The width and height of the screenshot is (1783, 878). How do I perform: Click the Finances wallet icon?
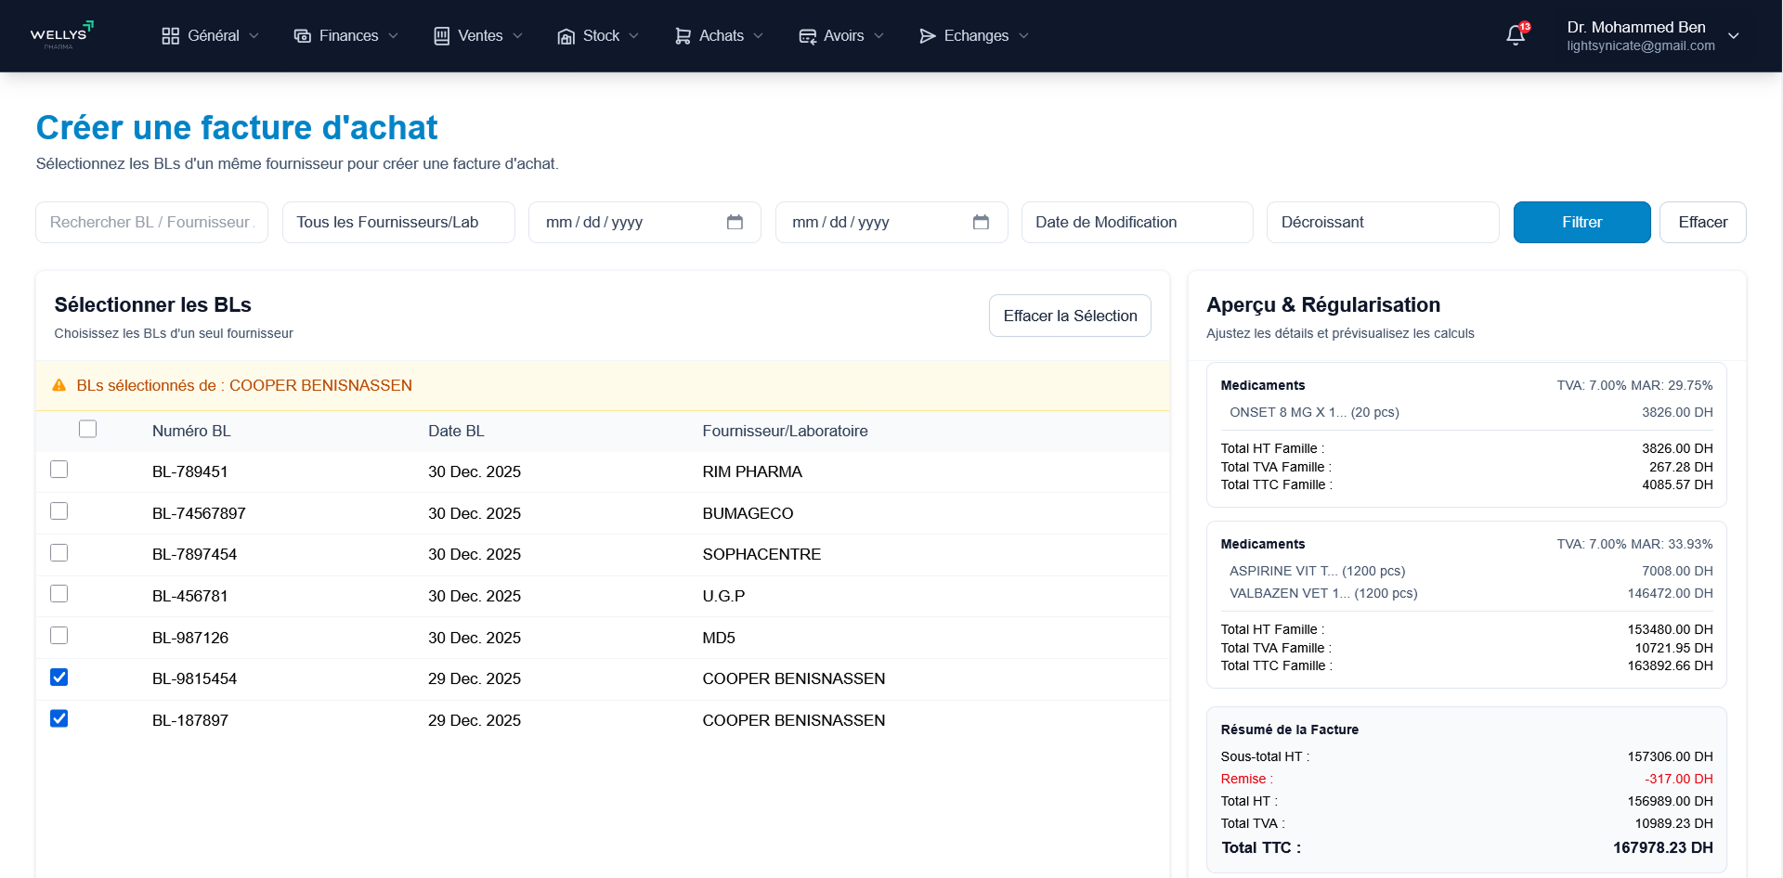tap(302, 36)
